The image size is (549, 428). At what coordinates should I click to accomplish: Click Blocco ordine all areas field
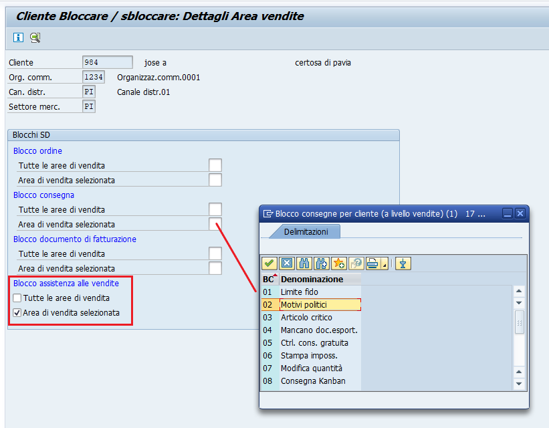click(215, 165)
